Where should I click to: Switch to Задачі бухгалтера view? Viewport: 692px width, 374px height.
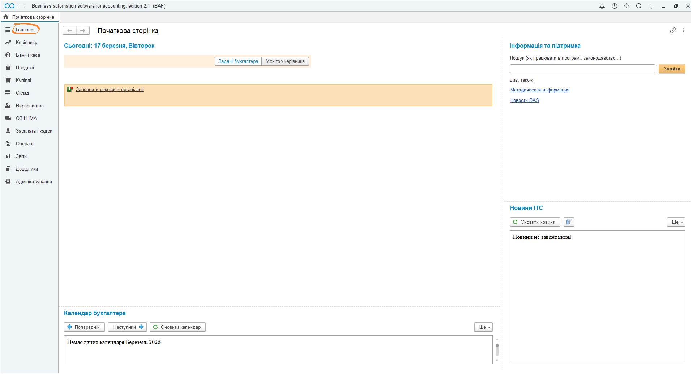[x=238, y=61]
